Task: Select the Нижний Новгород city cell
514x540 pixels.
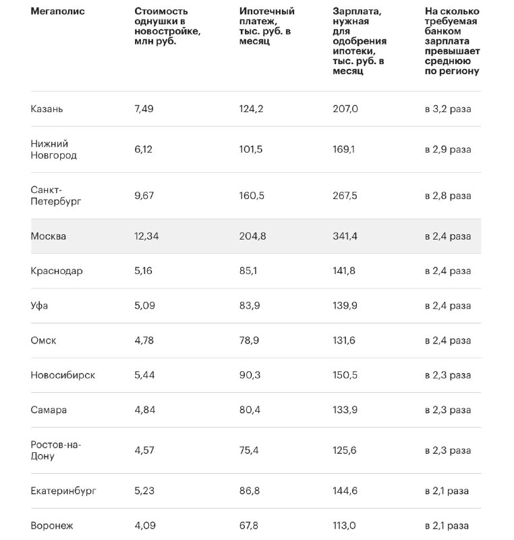Action: pos(54,149)
